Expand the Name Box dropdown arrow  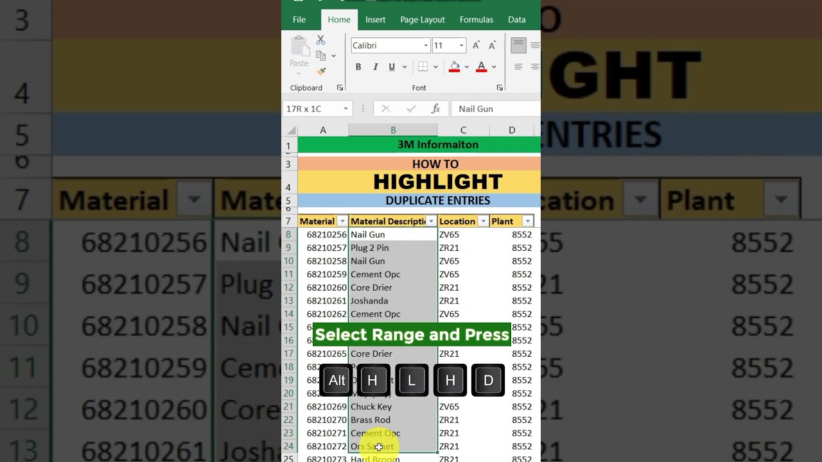tap(345, 109)
